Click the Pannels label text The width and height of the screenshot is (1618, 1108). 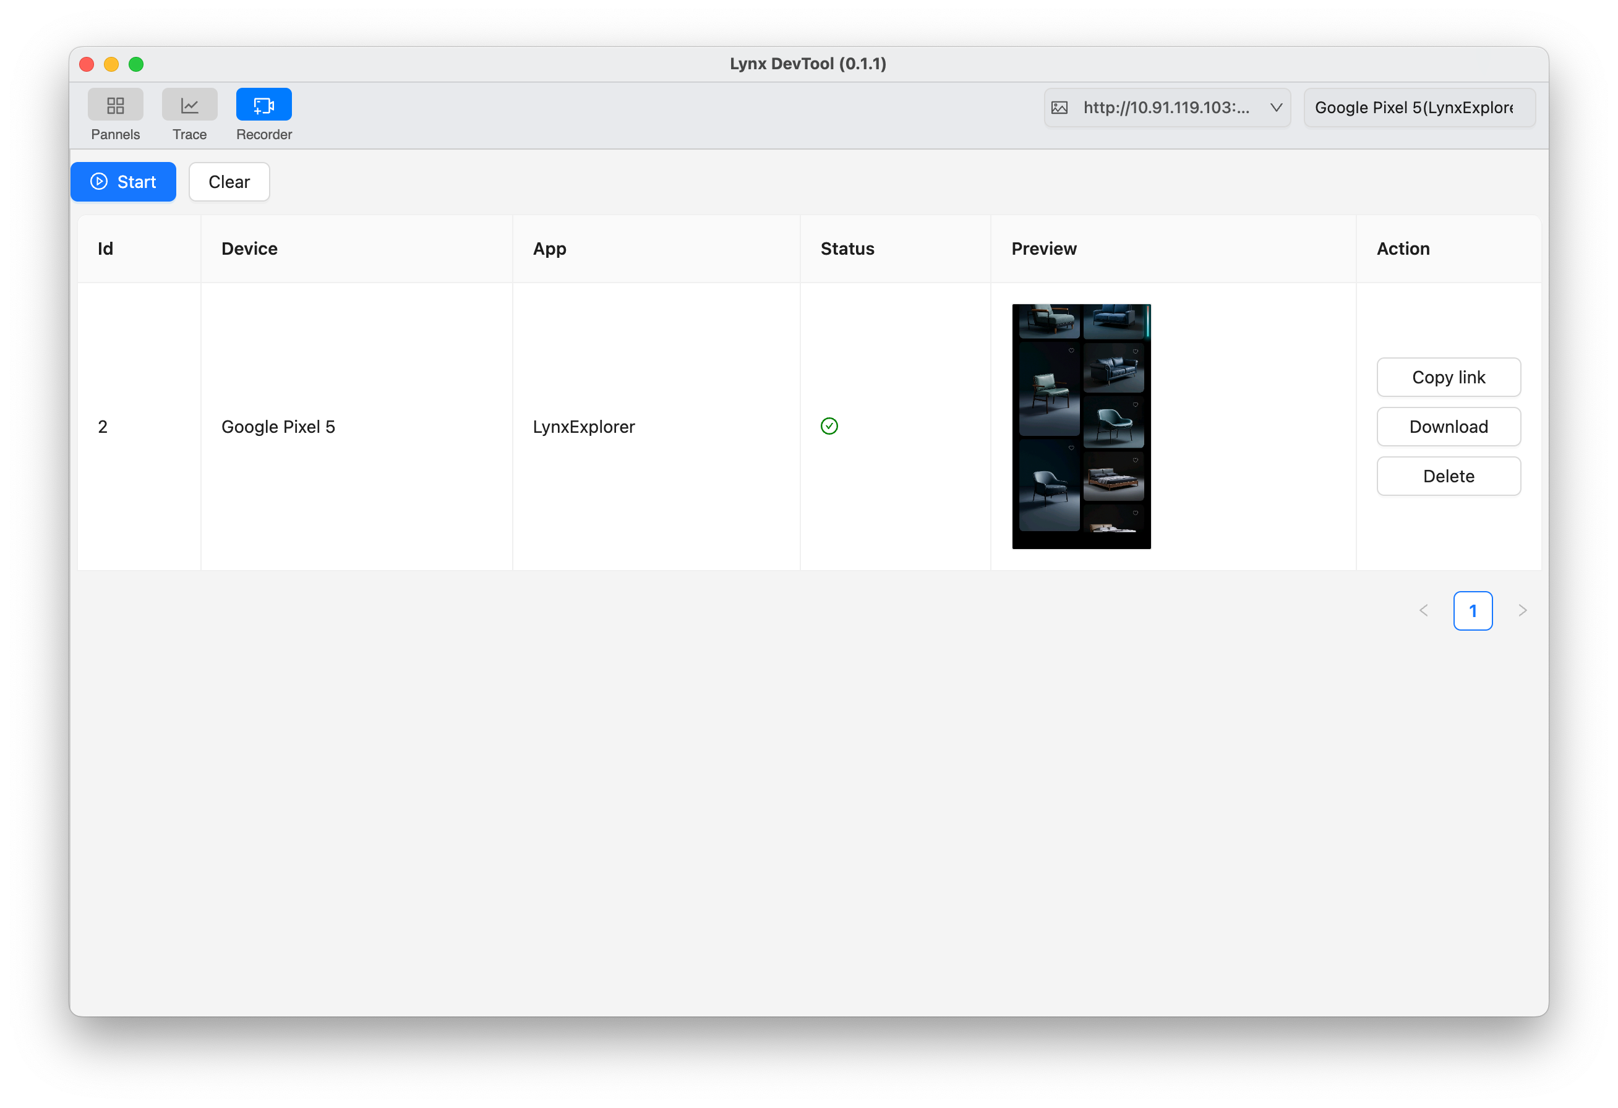click(x=116, y=134)
